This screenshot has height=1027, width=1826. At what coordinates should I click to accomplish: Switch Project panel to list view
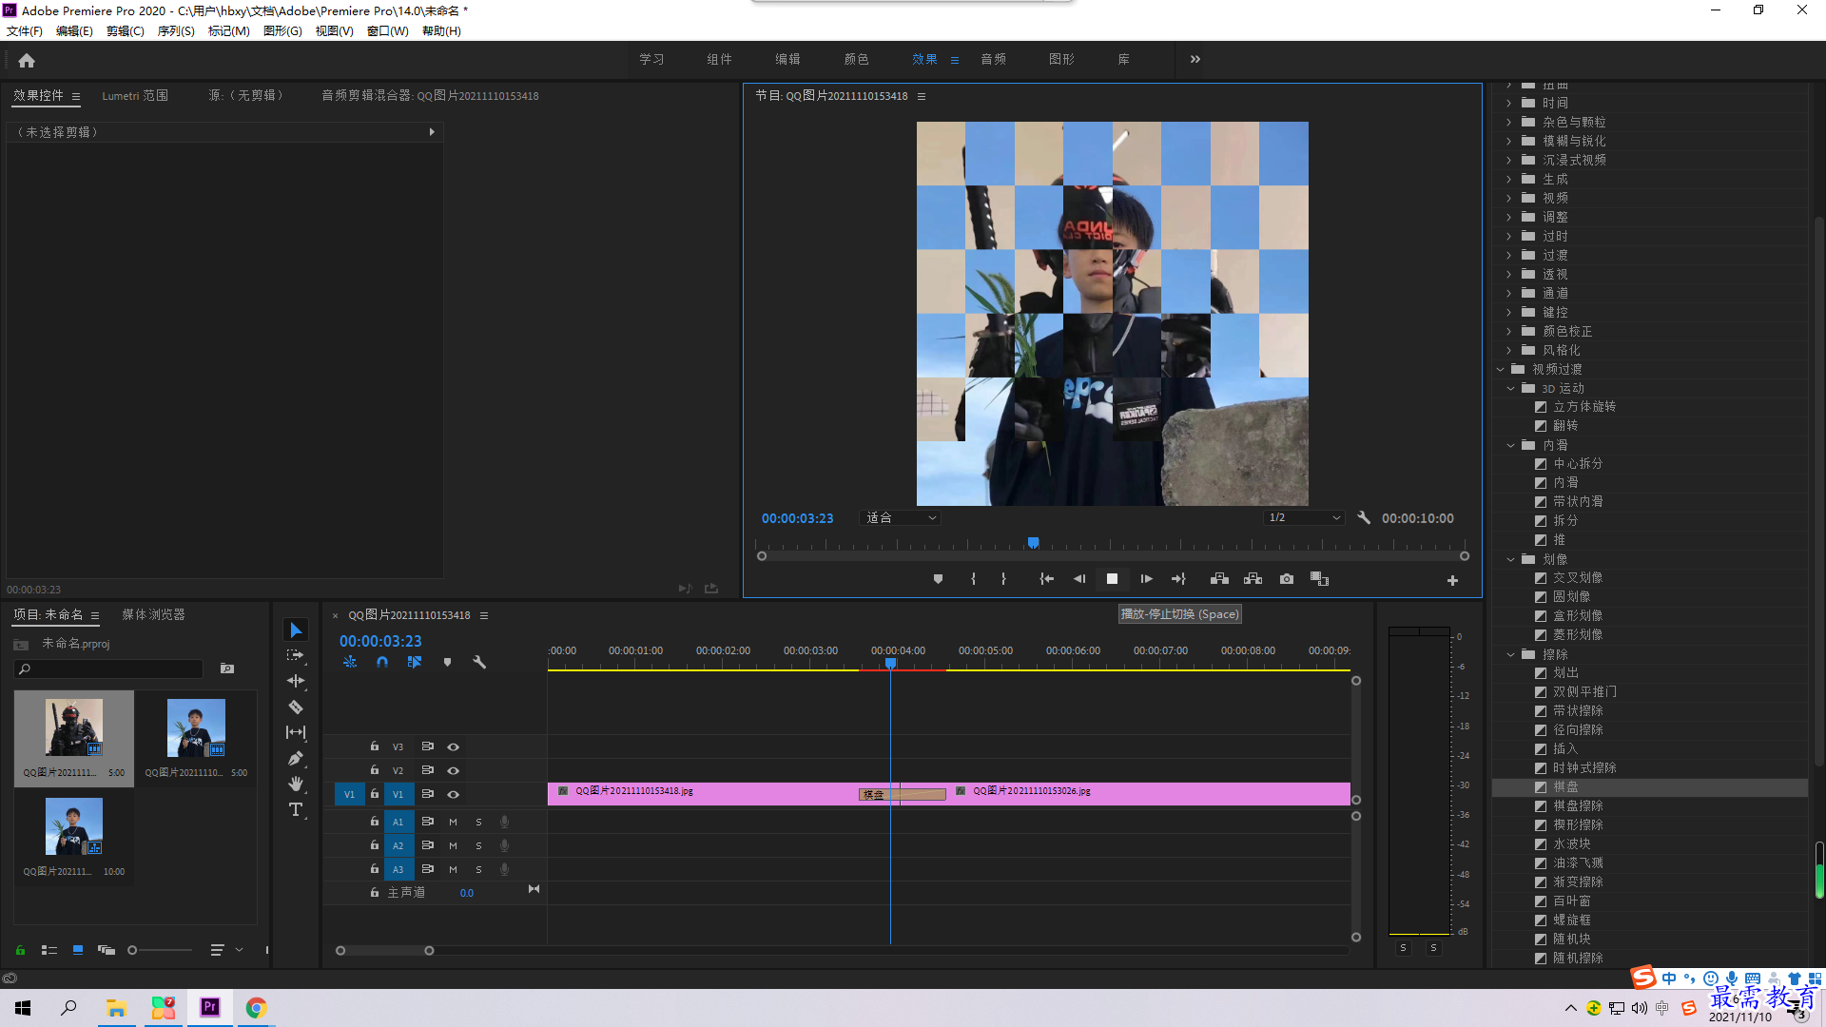point(49,950)
